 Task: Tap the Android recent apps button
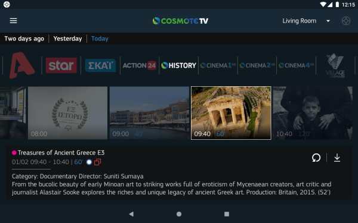227,214
